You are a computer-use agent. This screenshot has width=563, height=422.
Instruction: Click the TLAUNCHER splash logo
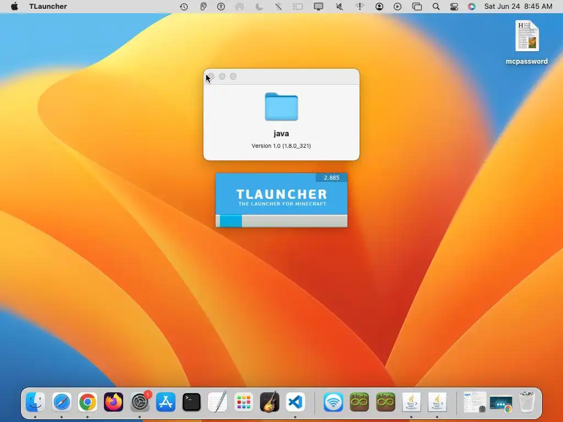click(x=281, y=194)
